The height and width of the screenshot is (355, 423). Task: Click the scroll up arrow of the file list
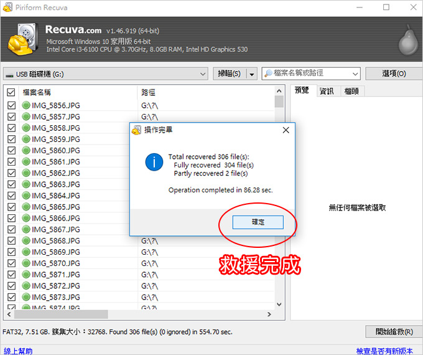coord(279,91)
